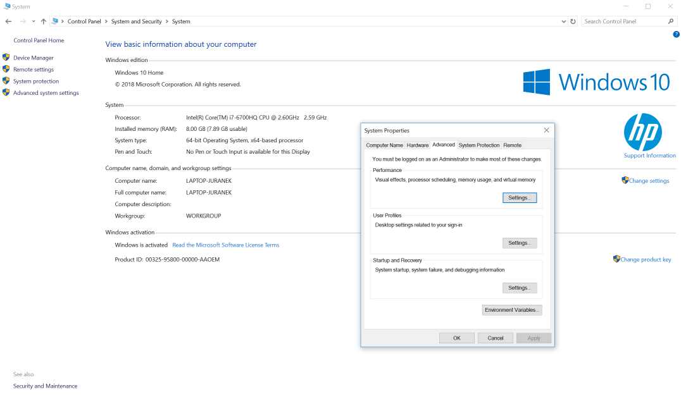This screenshot has height=399, width=681.
Task: Open Advanced system settings link
Action: coord(46,93)
